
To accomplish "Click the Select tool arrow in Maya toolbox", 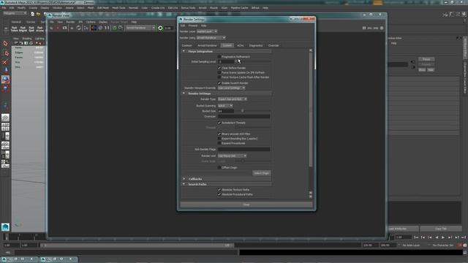I will tap(5, 44).
